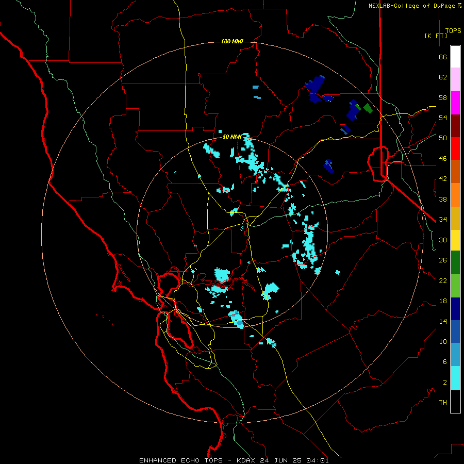Image resolution: width=464 pixels, height=464 pixels.
Task: Select the cyan legend swatch
Action: pyautogui.click(x=455, y=378)
